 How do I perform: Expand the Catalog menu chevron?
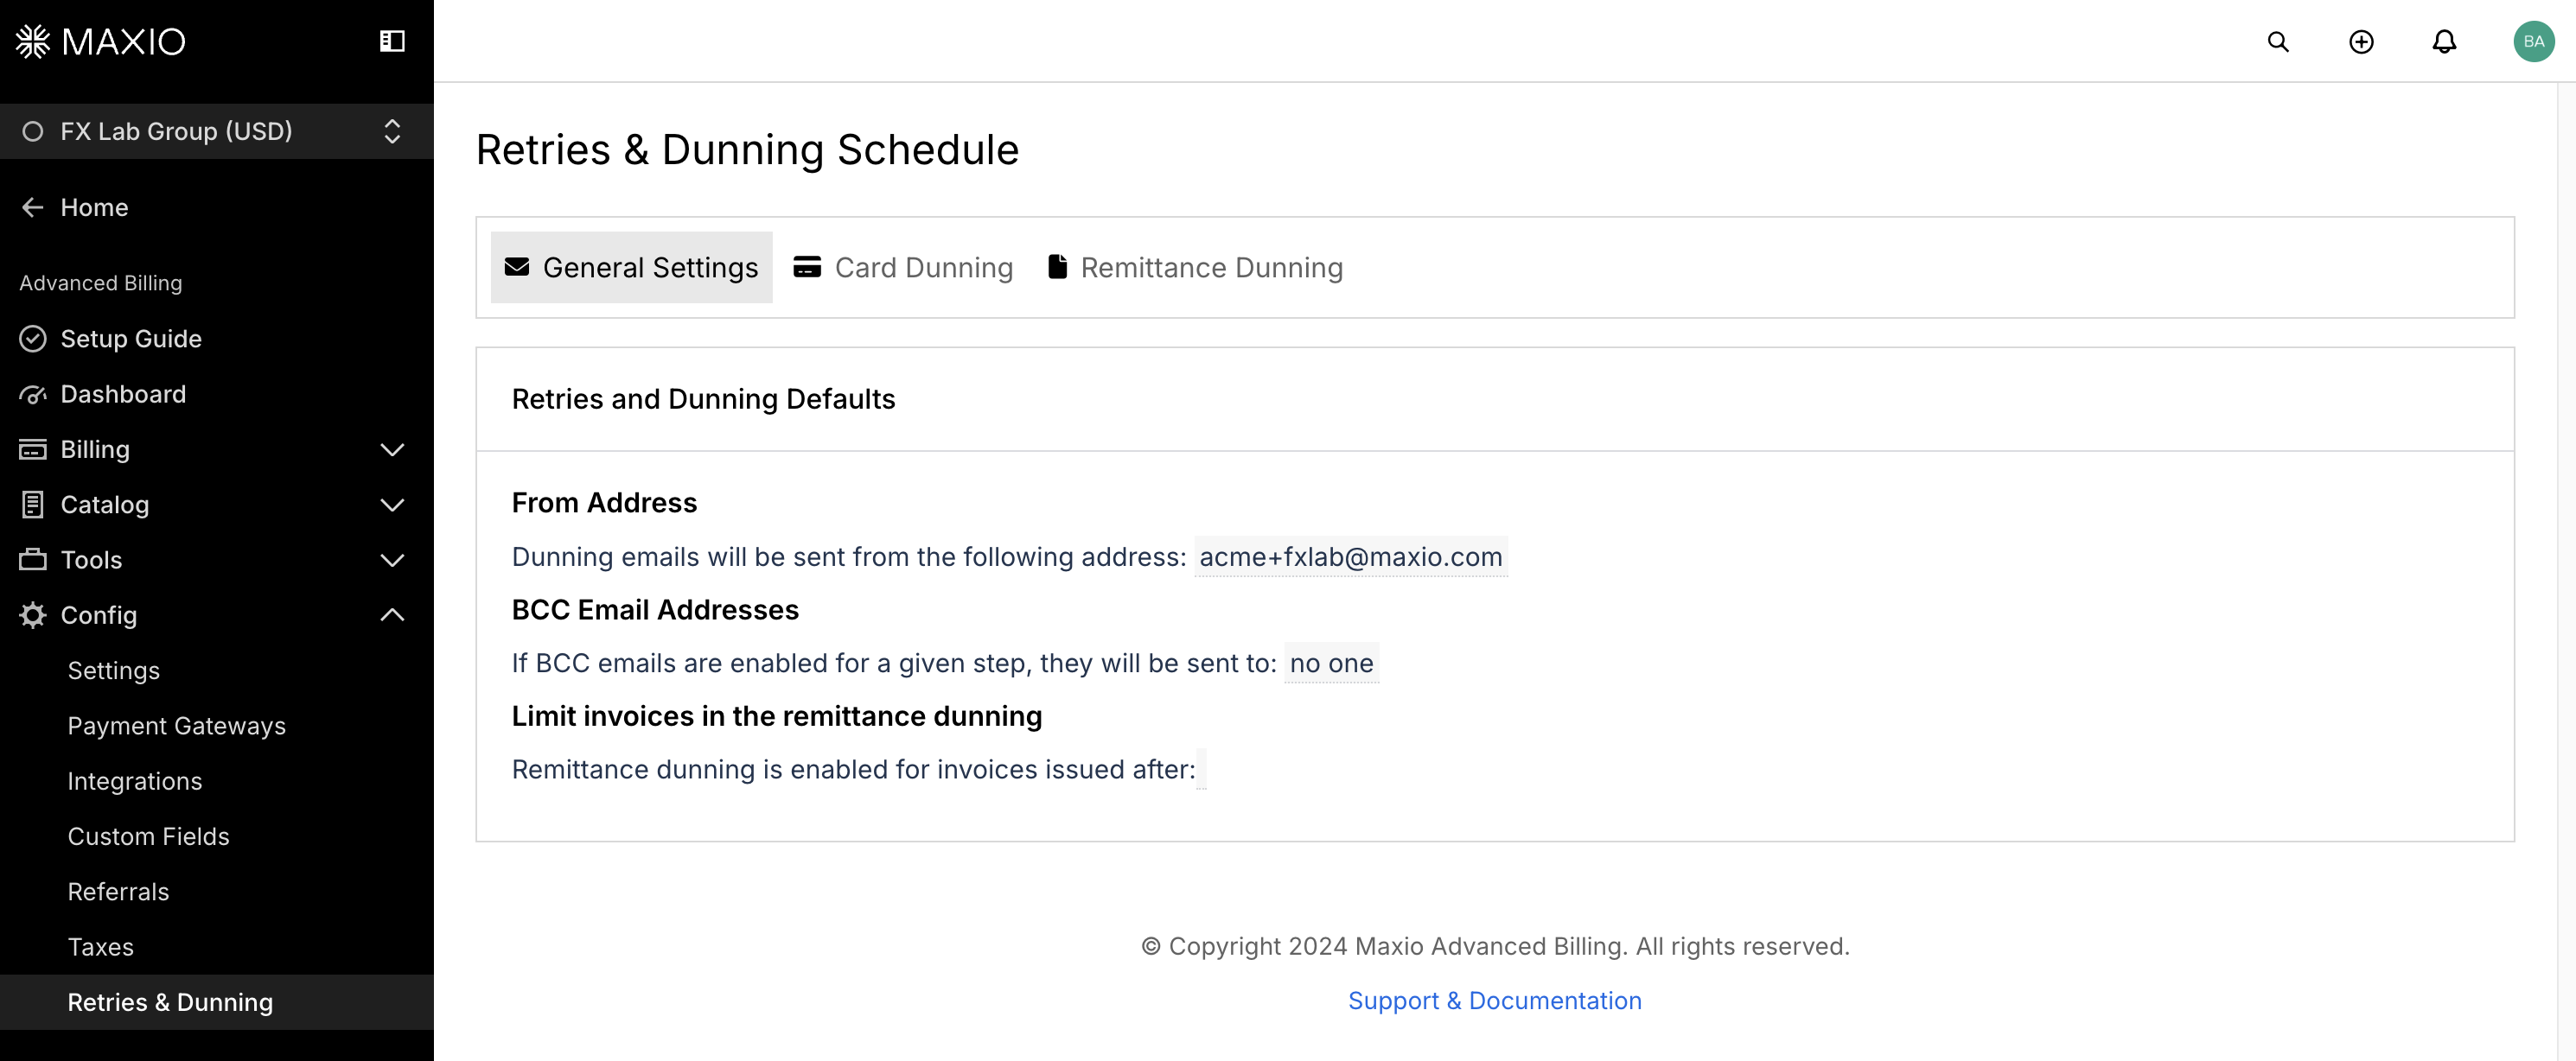pos(392,505)
